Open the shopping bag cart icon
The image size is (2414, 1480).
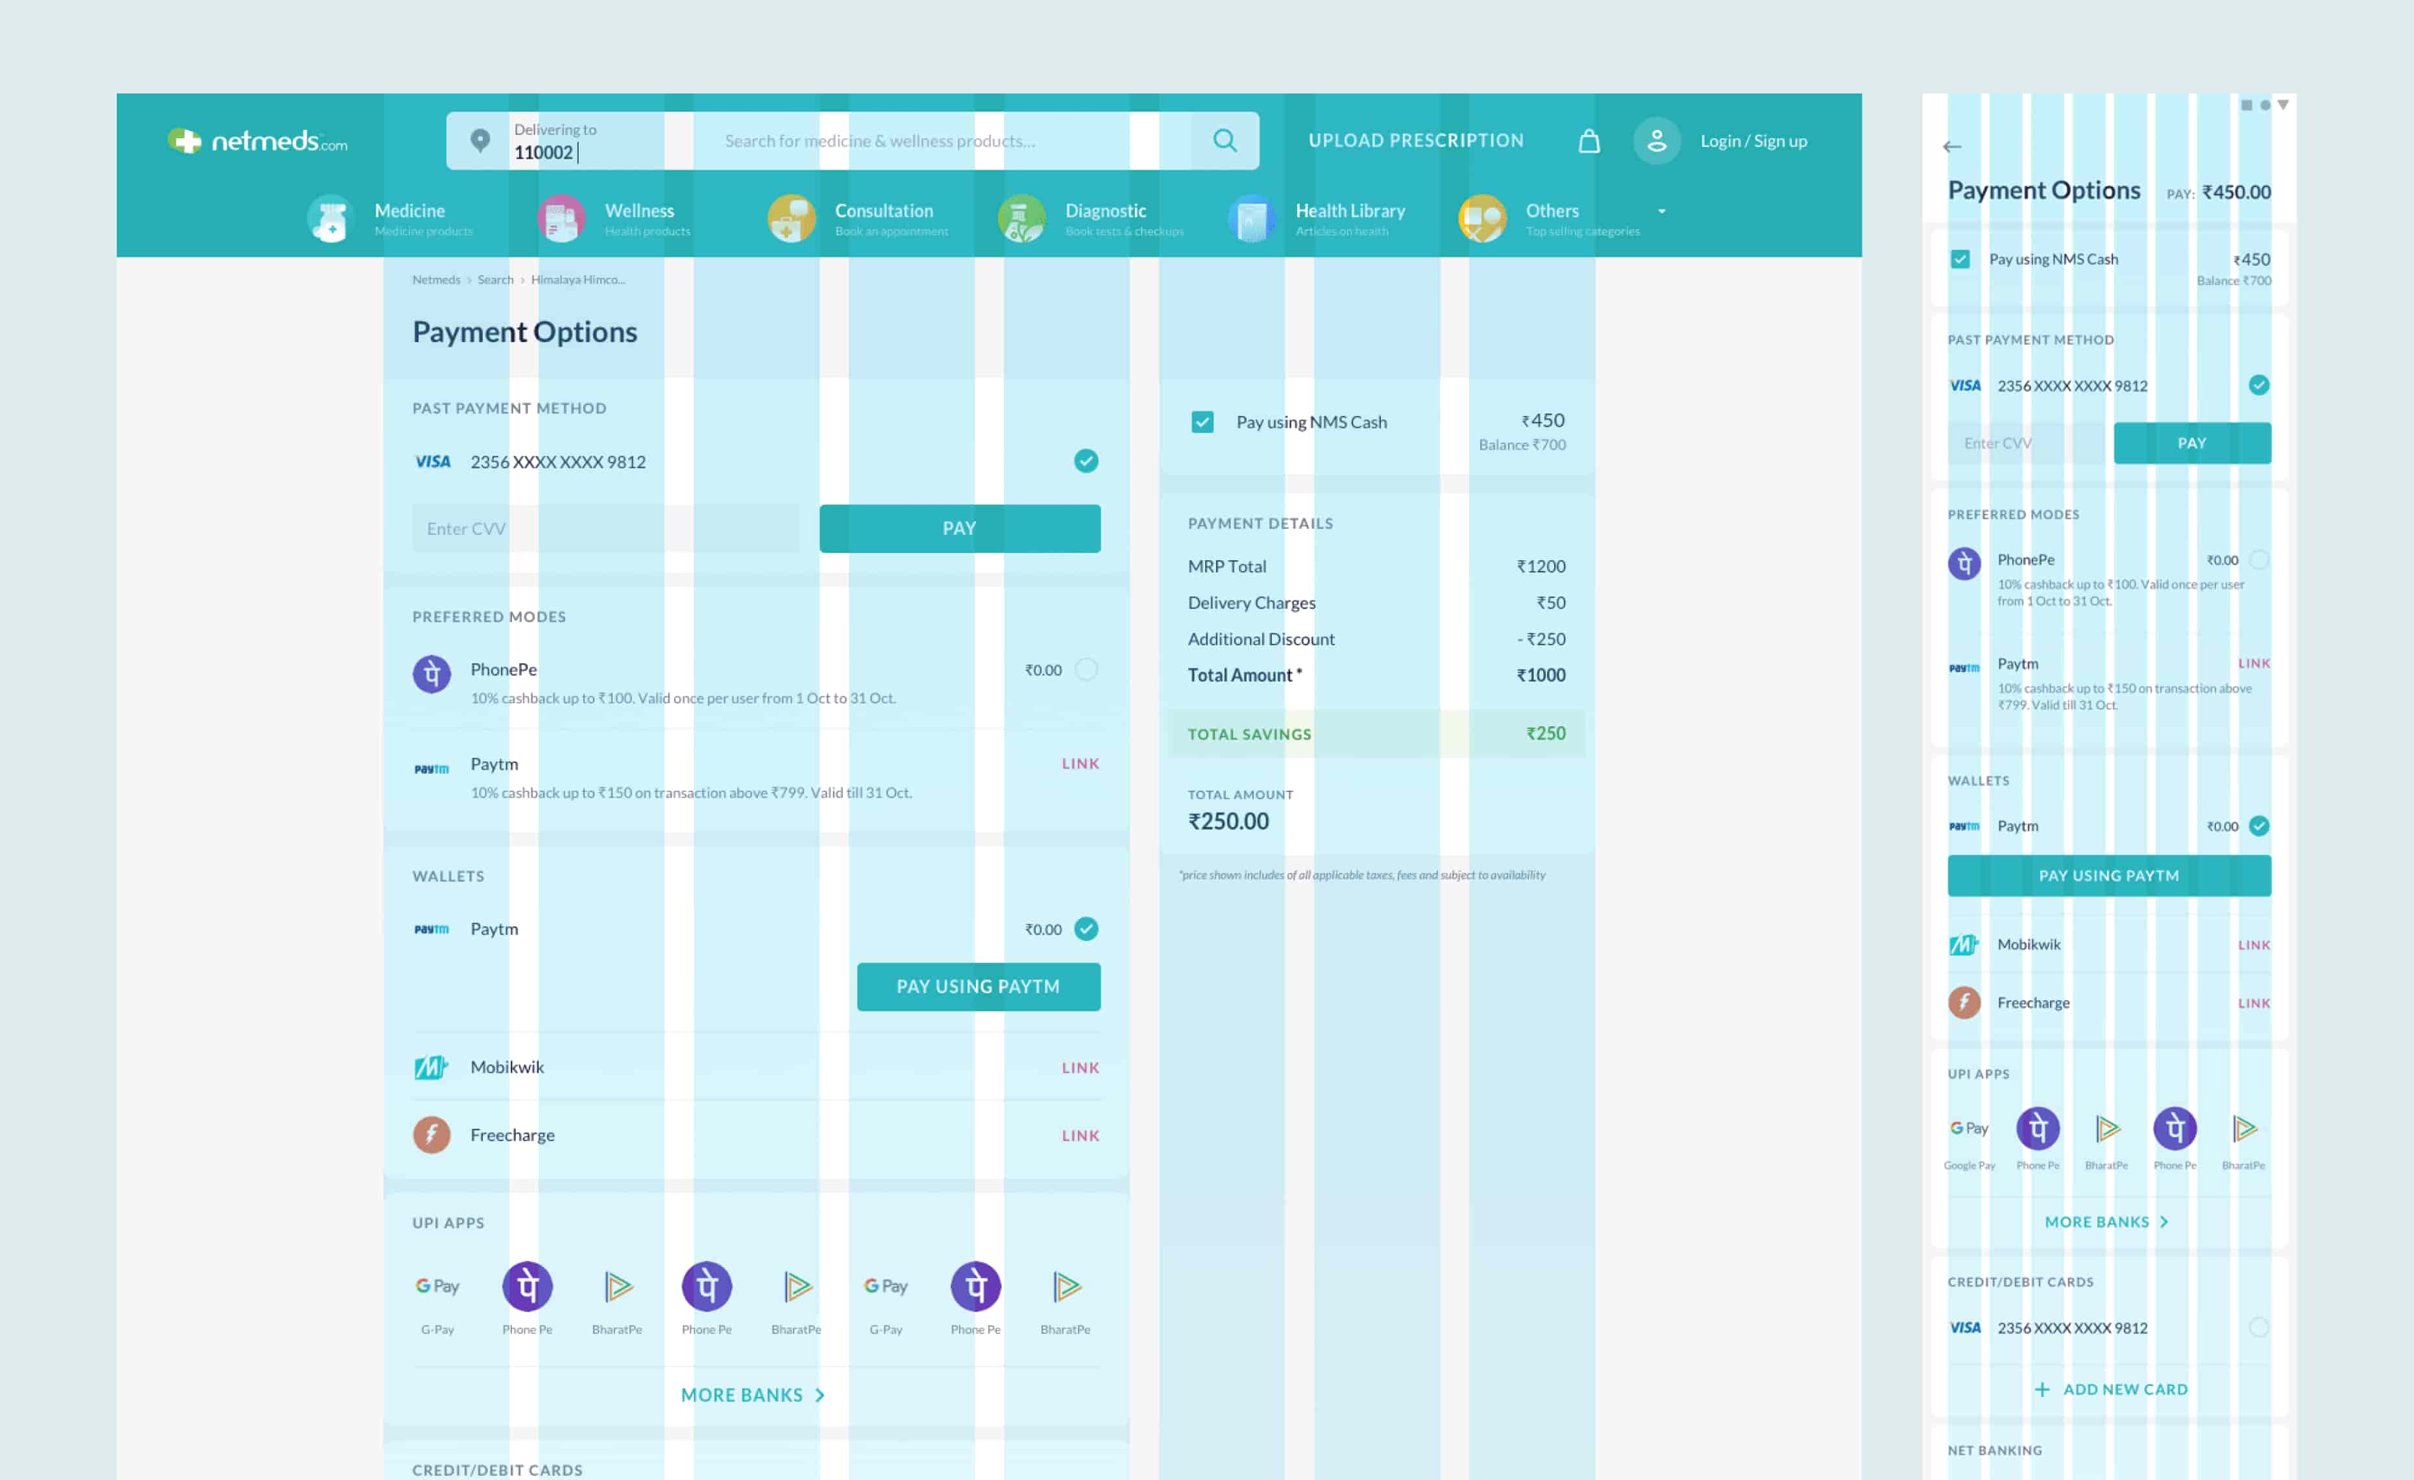(x=1589, y=141)
